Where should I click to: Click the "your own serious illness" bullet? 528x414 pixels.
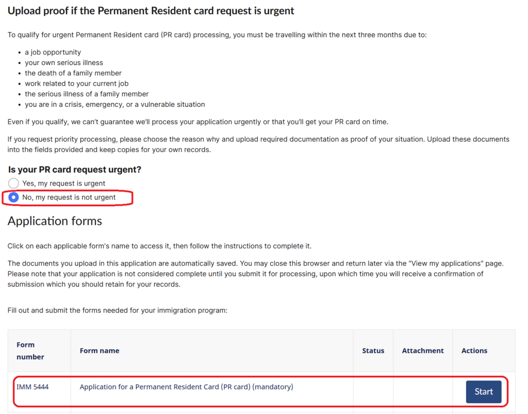pos(64,62)
